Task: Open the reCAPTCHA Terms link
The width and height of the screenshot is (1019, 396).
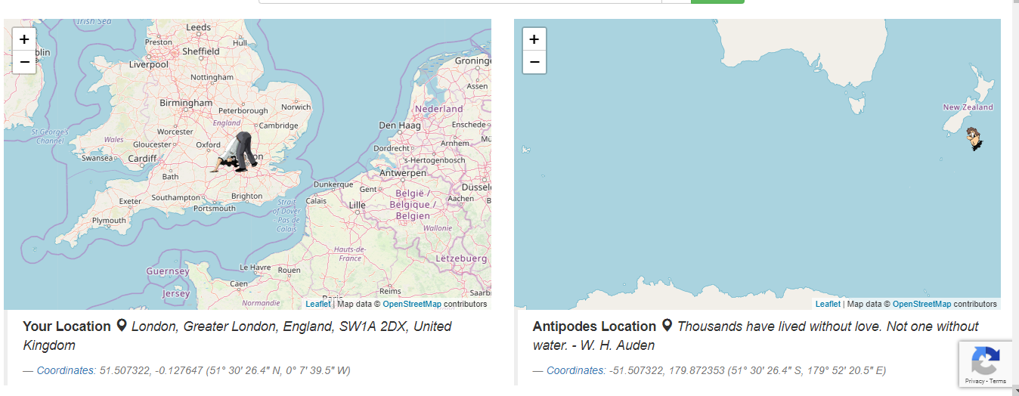Action: [x=998, y=381]
